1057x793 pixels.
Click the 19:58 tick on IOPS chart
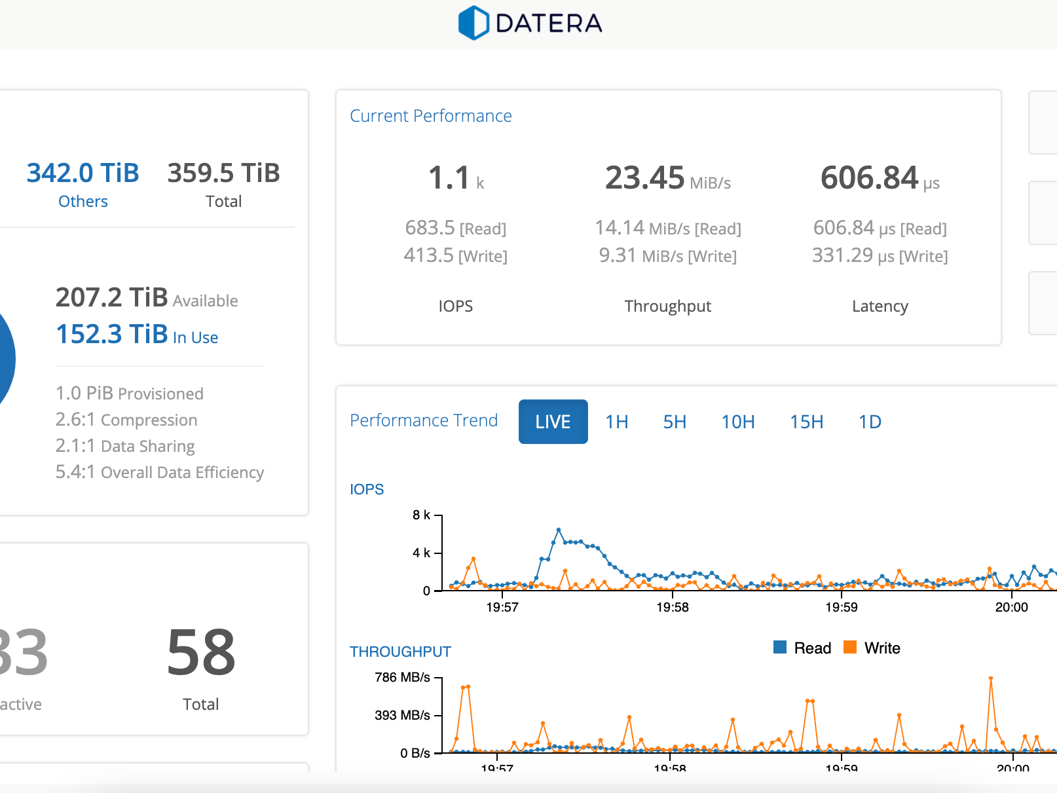[x=673, y=607]
